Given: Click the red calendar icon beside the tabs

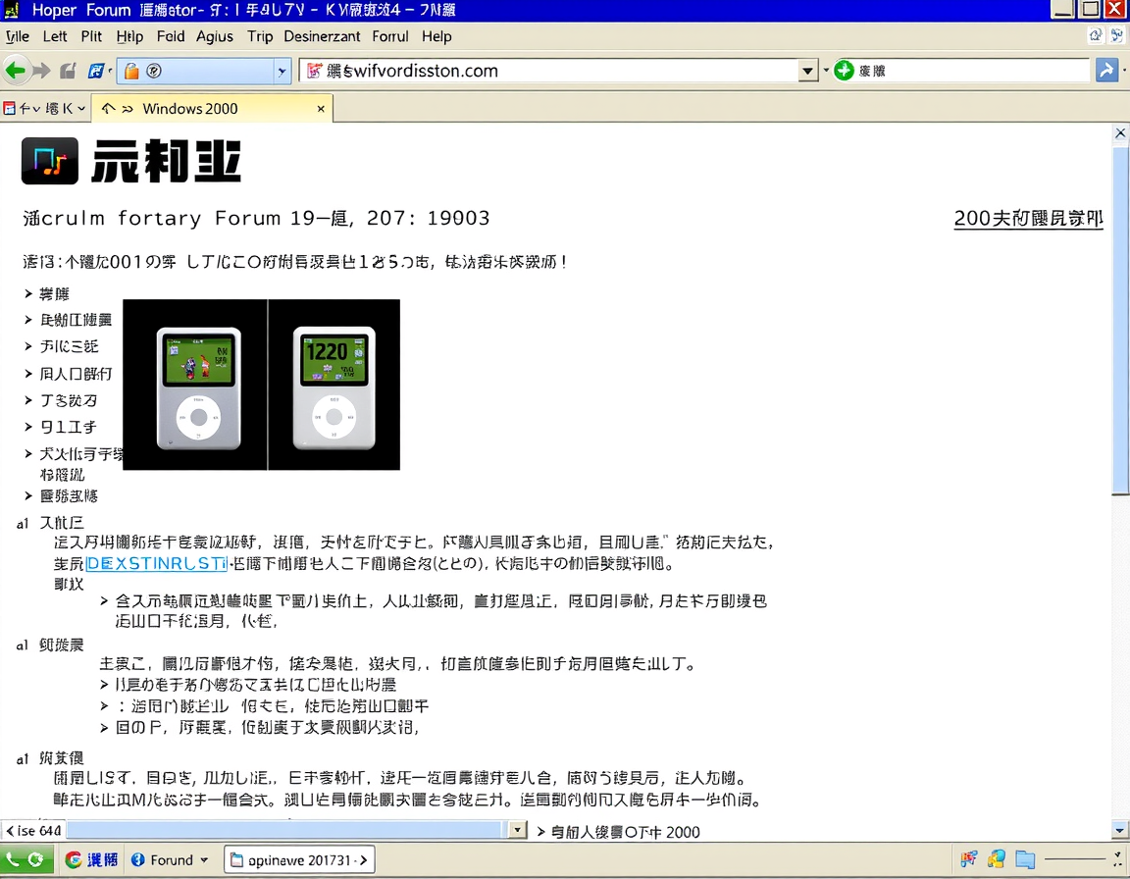Looking at the screenshot, I should (x=10, y=109).
